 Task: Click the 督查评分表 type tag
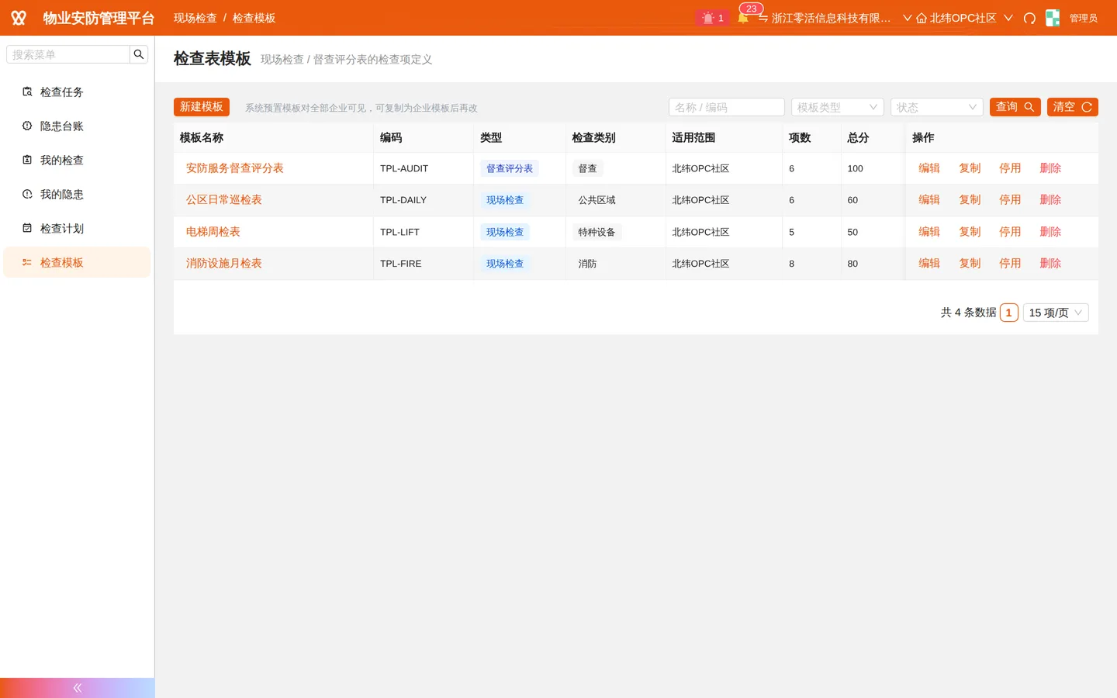click(x=510, y=168)
